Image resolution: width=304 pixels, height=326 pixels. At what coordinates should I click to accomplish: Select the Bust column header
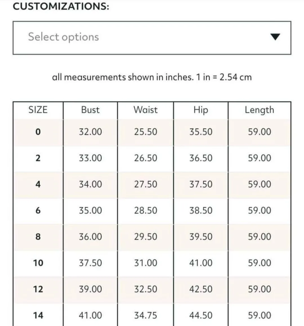point(90,110)
